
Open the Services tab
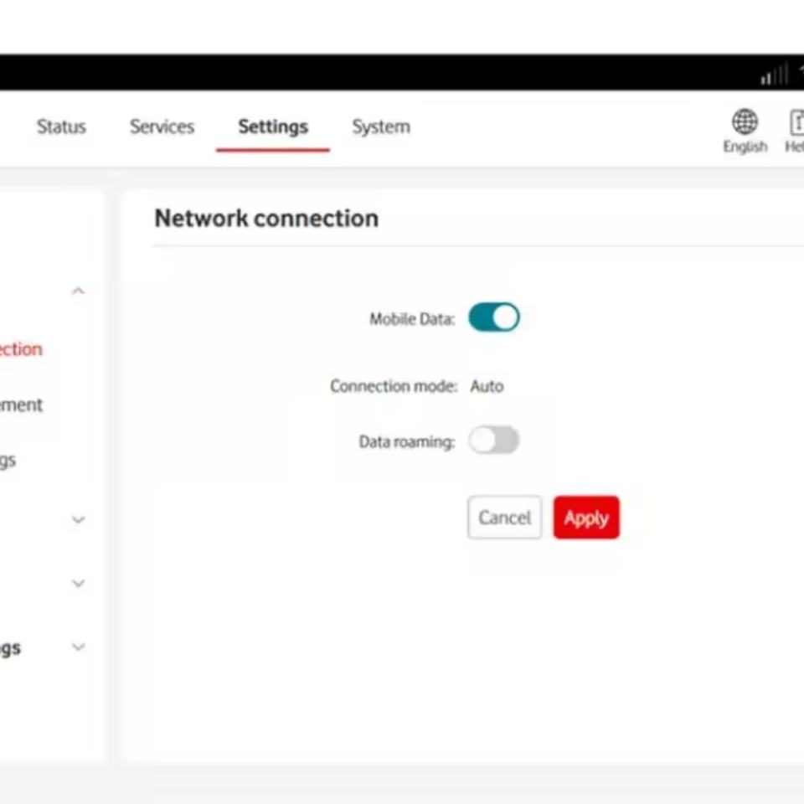(x=162, y=126)
